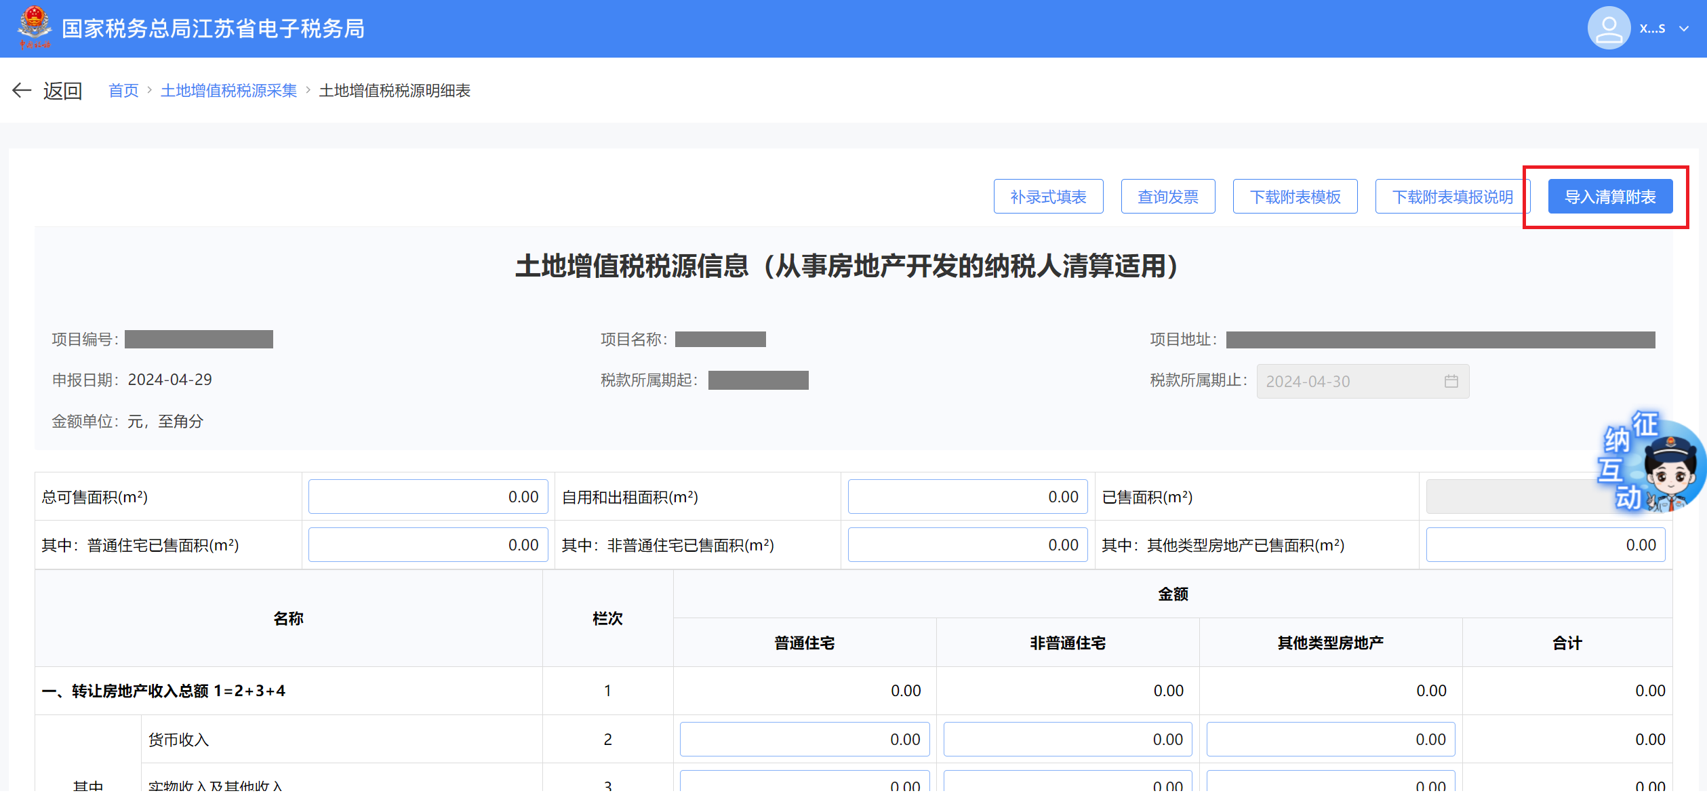The height and width of the screenshot is (808, 1707).
Task: Open 土地增值税税源采集 breadcrumb link
Action: [x=228, y=91]
